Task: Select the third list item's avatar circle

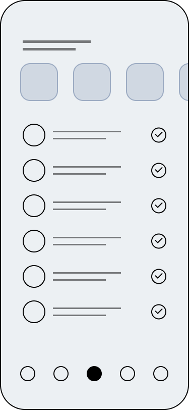Action: 34,206
